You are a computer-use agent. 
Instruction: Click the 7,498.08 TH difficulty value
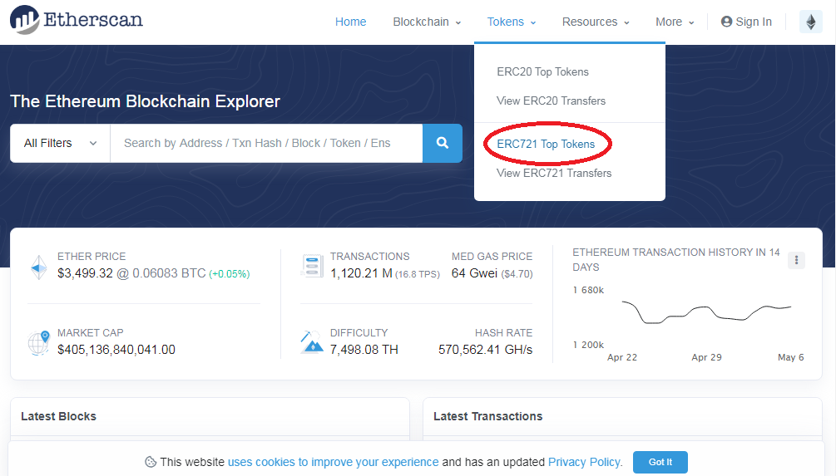pos(364,350)
